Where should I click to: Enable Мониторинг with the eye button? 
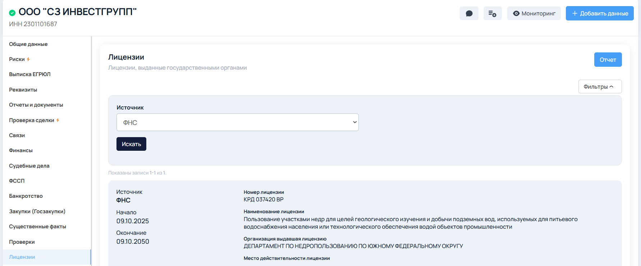tap(534, 14)
